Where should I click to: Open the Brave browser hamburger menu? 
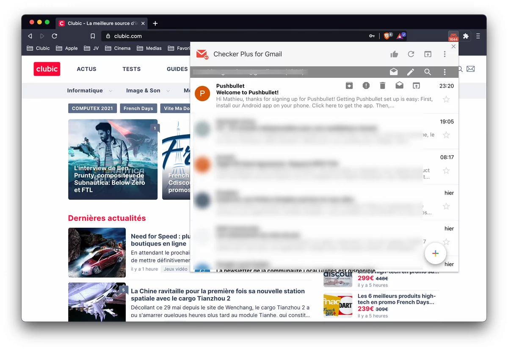(478, 36)
